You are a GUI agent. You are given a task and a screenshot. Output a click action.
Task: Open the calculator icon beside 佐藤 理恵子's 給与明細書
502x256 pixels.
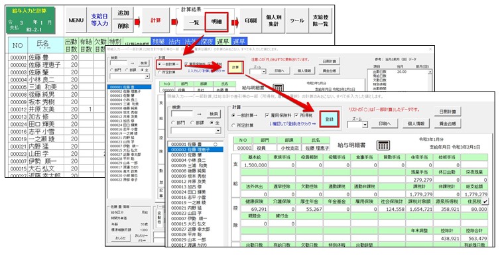click(383, 145)
